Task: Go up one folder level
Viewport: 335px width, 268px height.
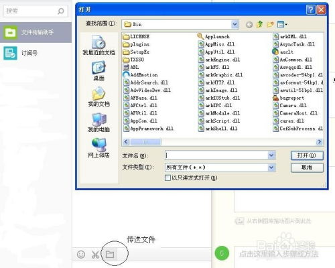Action: (259, 24)
